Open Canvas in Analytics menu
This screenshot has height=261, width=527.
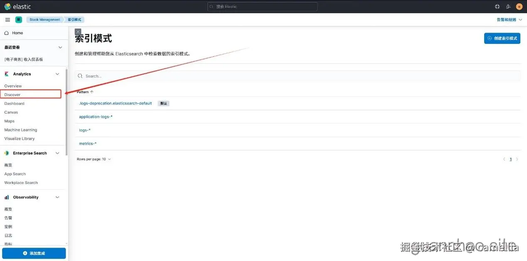pos(11,112)
